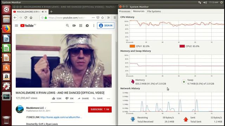Open Macklemore LLC channel name
The height and width of the screenshot is (126, 225).
click(x=35, y=108)
